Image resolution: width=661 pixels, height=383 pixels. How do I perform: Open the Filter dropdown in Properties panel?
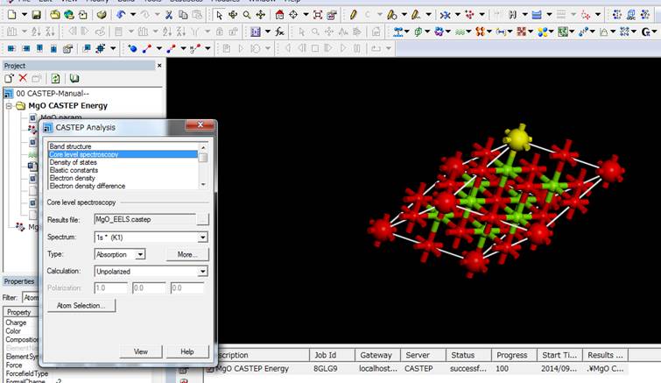31,298
